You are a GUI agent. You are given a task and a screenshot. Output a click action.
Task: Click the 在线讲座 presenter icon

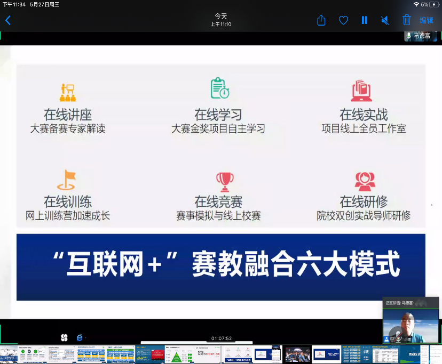click(67, 93)
